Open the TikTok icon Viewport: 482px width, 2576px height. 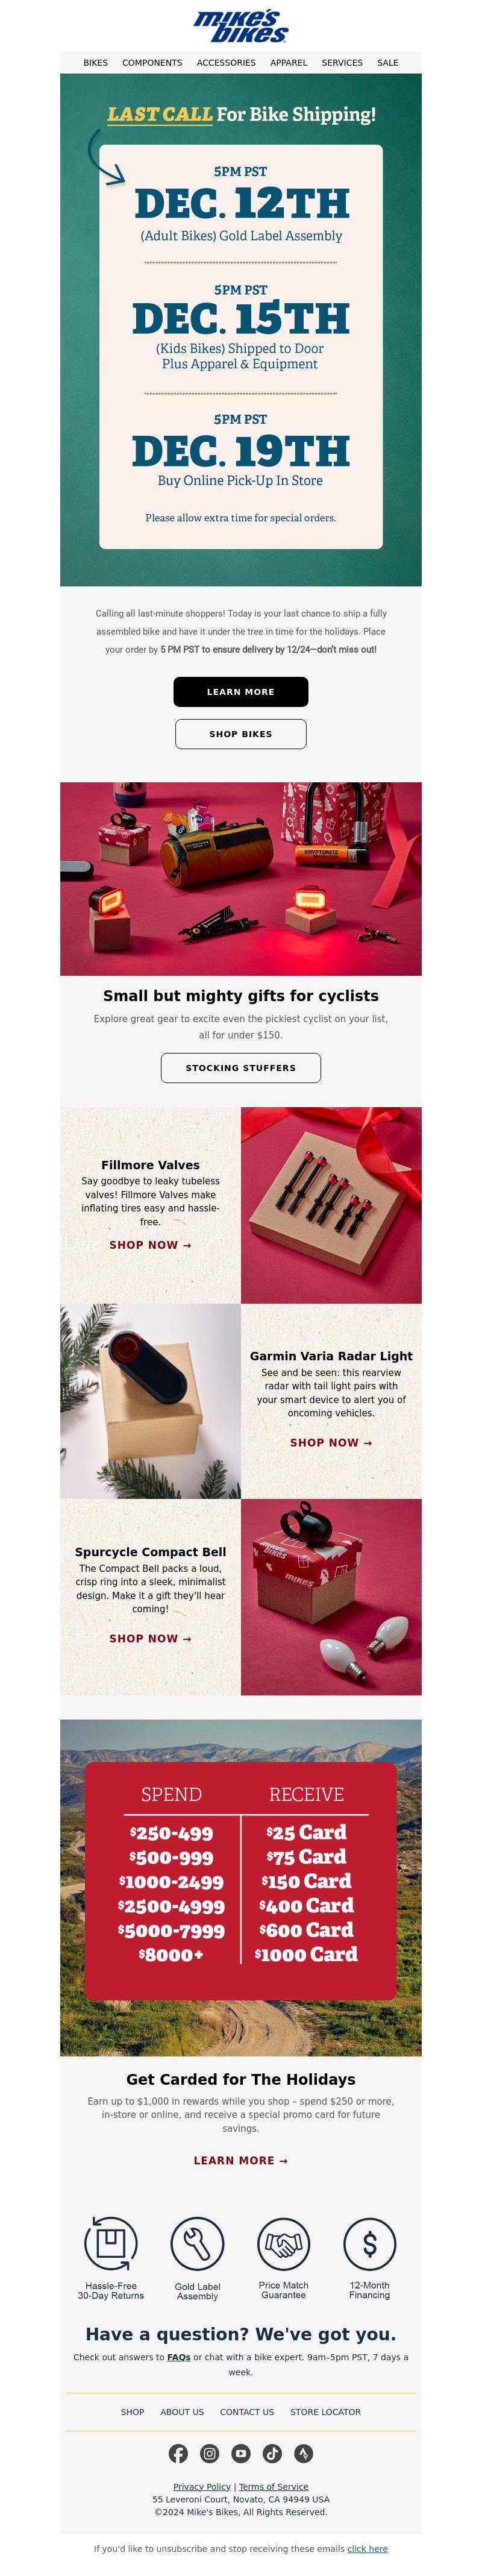[272, 2453]
